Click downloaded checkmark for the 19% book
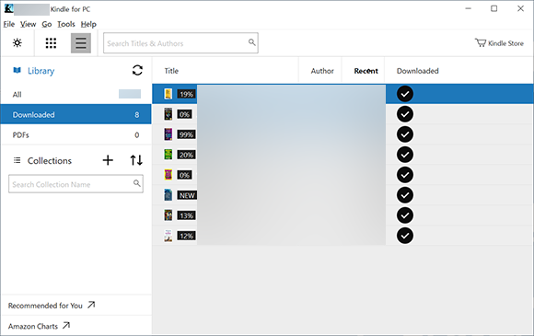The width and height of the screenshot is (534, 336). 405,94
